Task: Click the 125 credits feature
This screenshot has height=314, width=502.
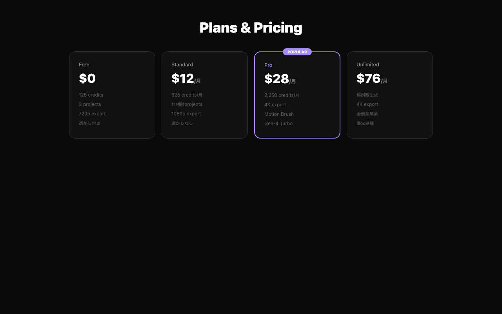Action: (x=91, y=95)
